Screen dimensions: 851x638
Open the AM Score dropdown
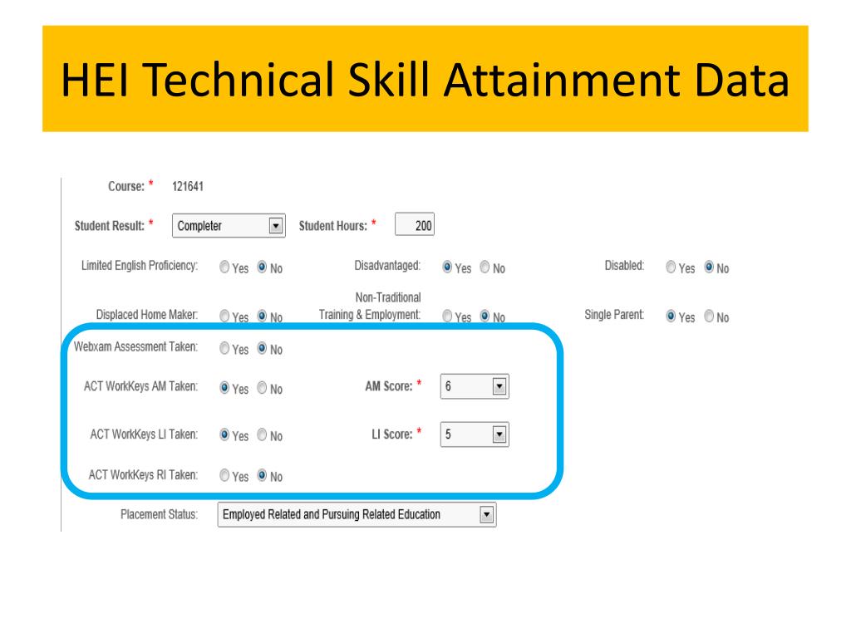(x=475, y=386)
